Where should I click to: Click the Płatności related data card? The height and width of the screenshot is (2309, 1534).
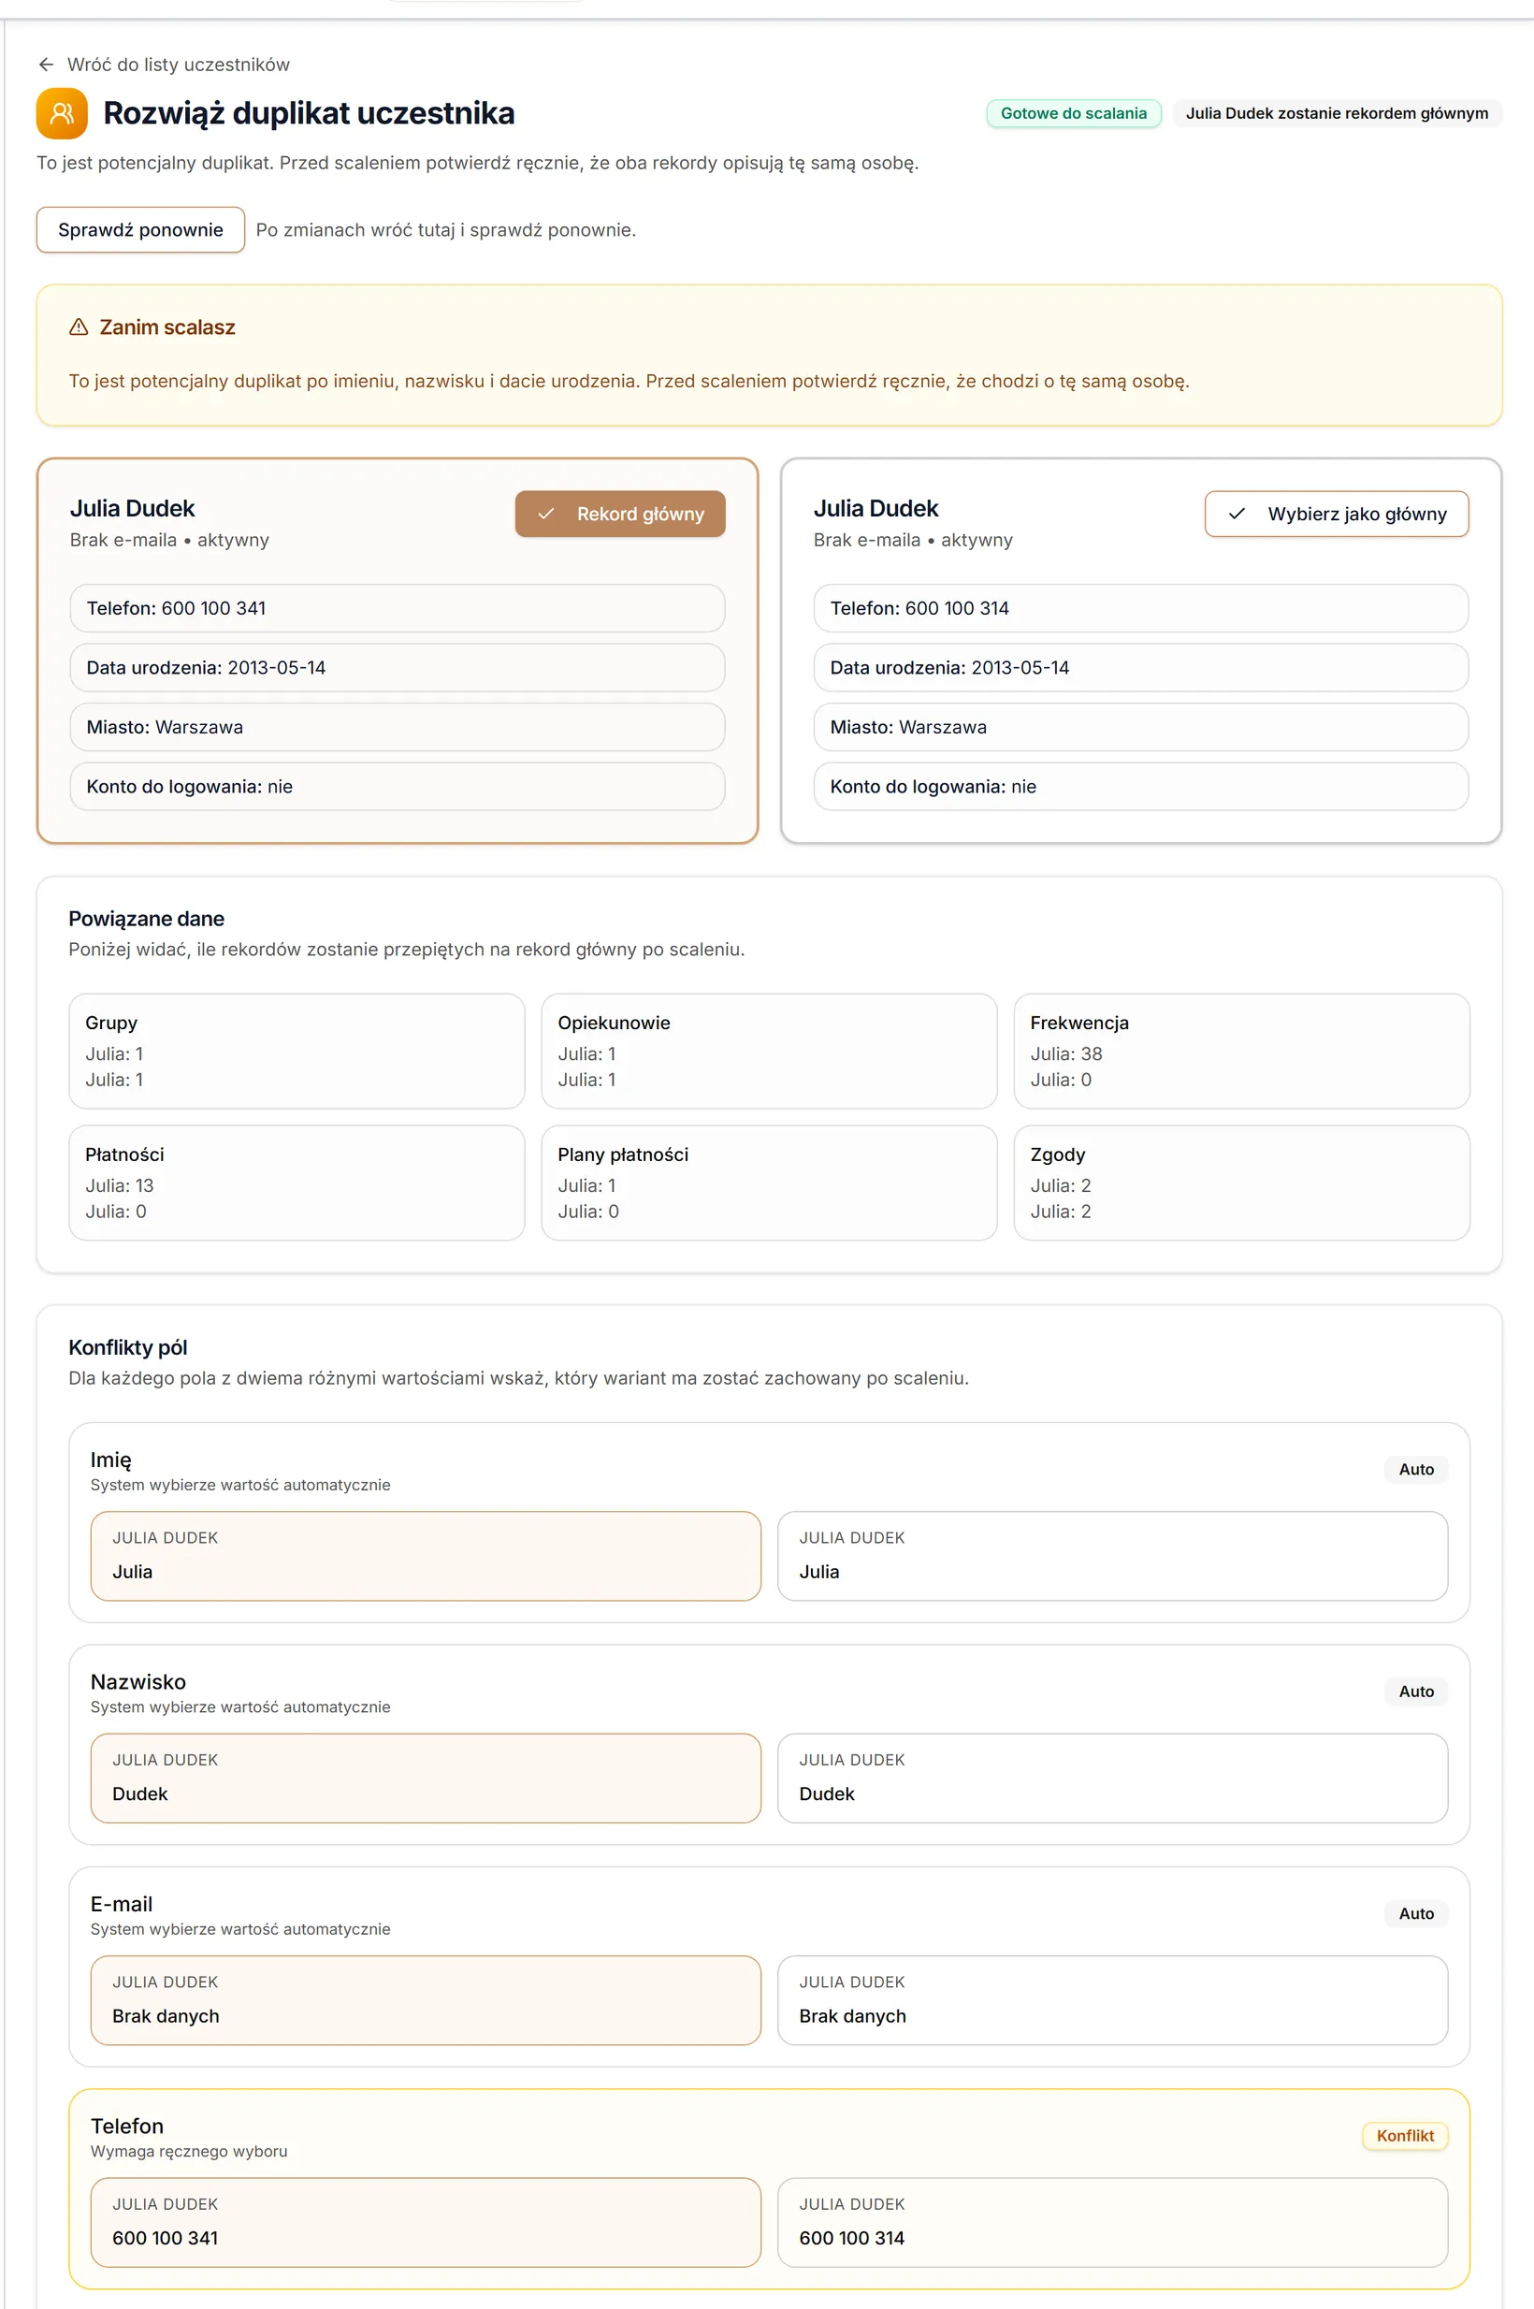point(297,1183)
